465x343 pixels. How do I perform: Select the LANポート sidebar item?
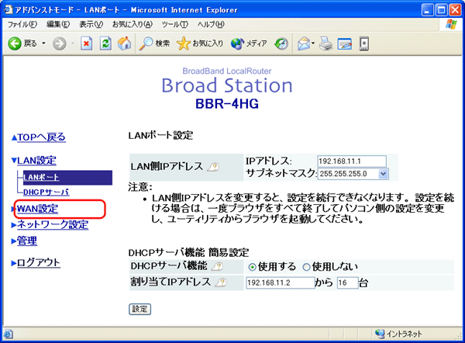[67, 177]
